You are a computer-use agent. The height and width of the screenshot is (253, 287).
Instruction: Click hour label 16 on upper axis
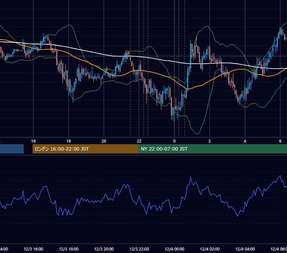[33, 141]
